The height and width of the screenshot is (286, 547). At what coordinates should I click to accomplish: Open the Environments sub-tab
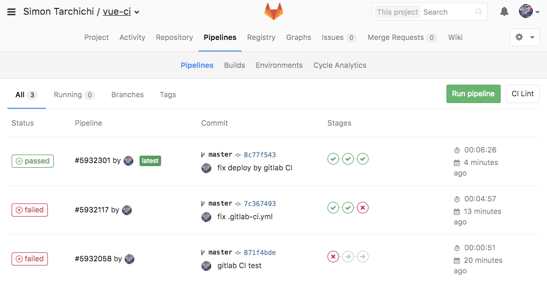pos(279,65)
